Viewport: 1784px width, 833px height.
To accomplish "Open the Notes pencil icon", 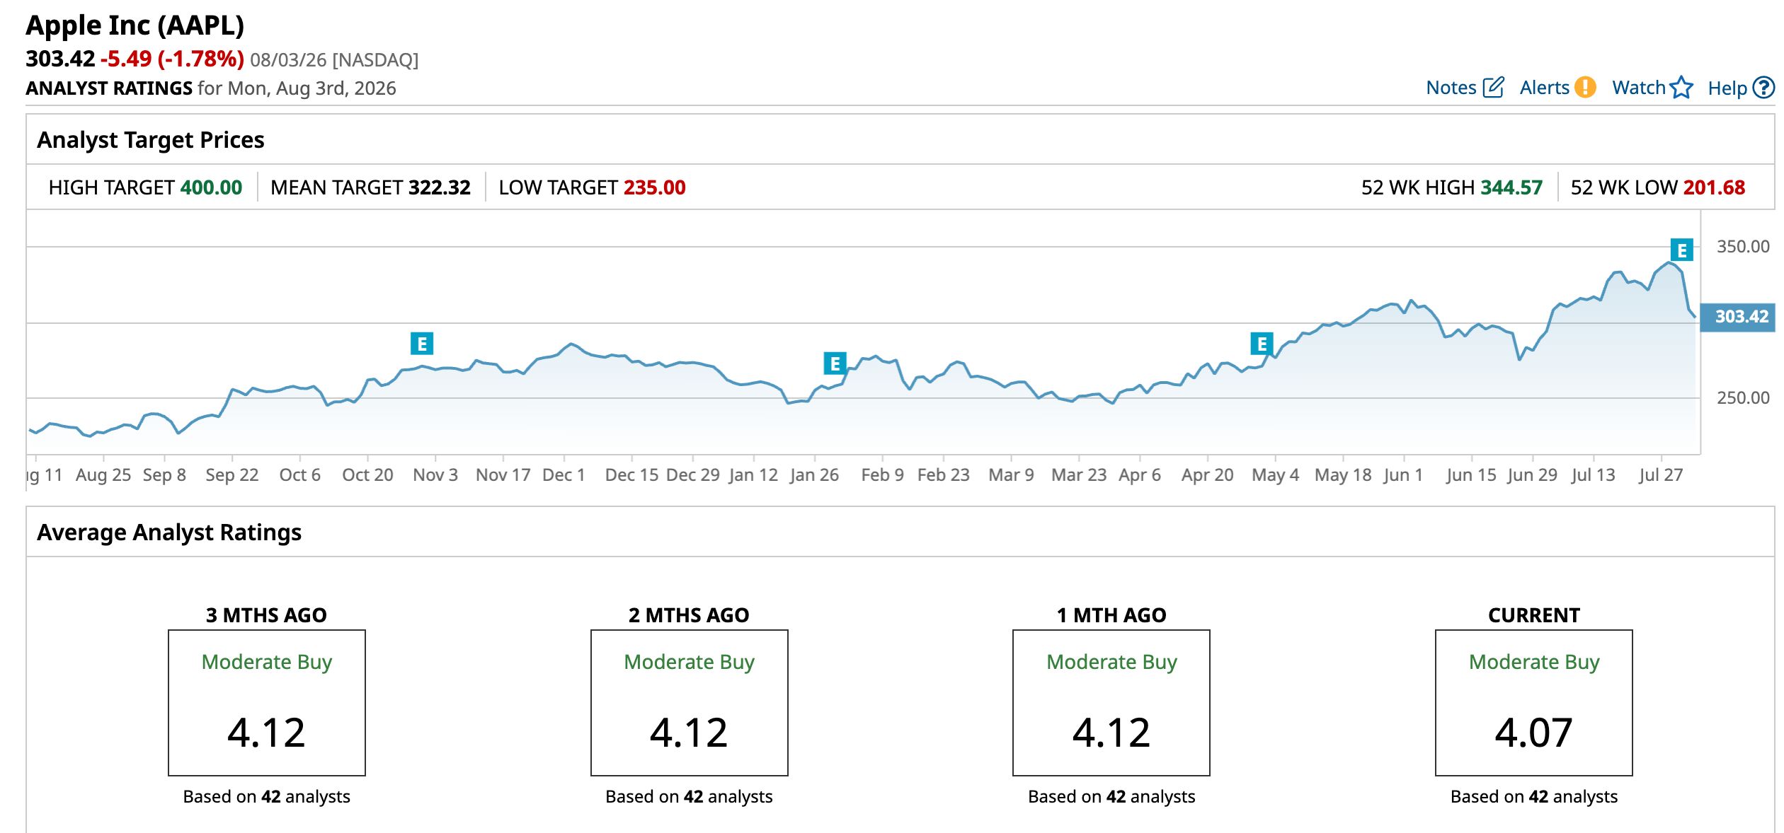I will [x=1493, y=88].
